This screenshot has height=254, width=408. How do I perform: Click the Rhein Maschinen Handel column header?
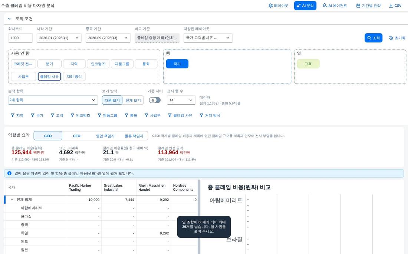[x=154, y=187]
